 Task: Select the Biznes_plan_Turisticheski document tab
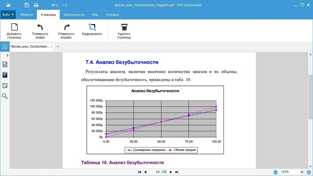[x=30, y=47]
